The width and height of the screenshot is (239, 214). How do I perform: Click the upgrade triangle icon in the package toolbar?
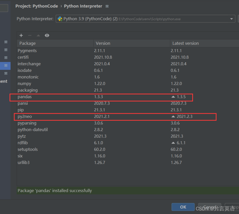pos(38,35)
